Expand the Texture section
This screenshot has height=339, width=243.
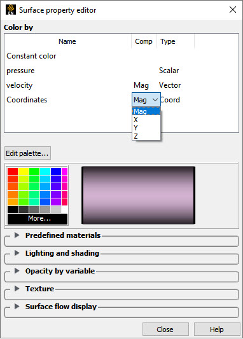(x=17, y=288)
